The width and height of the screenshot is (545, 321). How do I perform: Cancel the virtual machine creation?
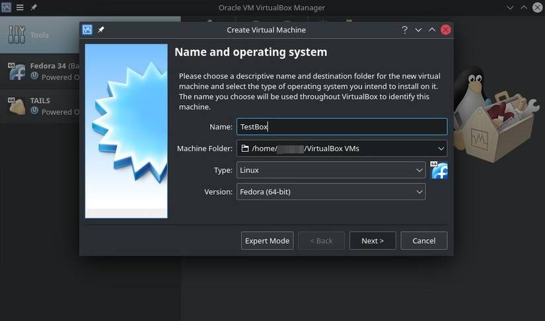point(423,241)
